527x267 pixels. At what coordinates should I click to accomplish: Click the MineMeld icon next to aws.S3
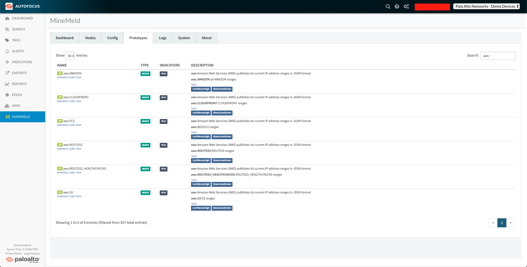[60, 192]
